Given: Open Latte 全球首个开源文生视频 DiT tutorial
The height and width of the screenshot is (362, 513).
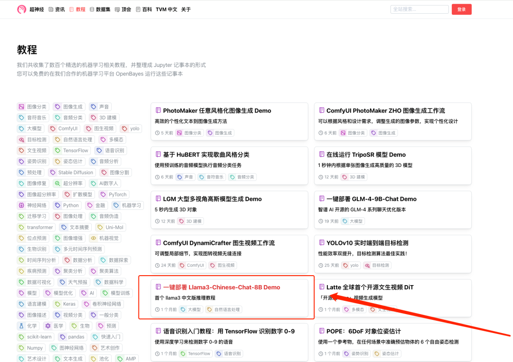Looking at the screenshot, I should point(370,287).
